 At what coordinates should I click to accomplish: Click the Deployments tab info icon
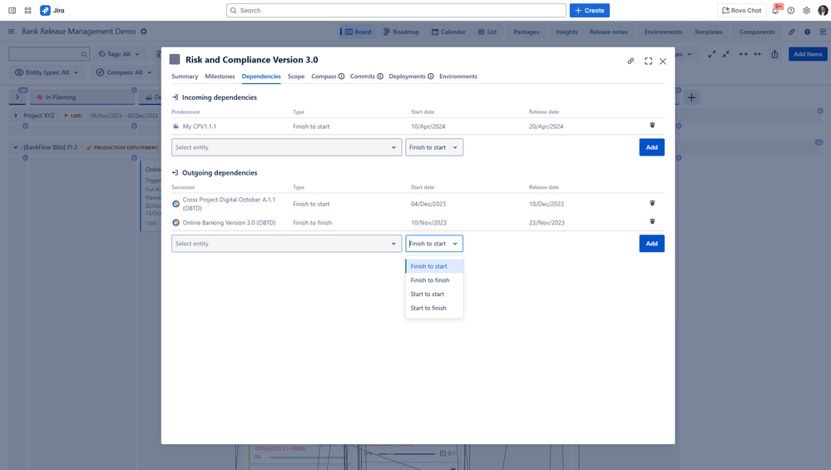tap(431, 77)
